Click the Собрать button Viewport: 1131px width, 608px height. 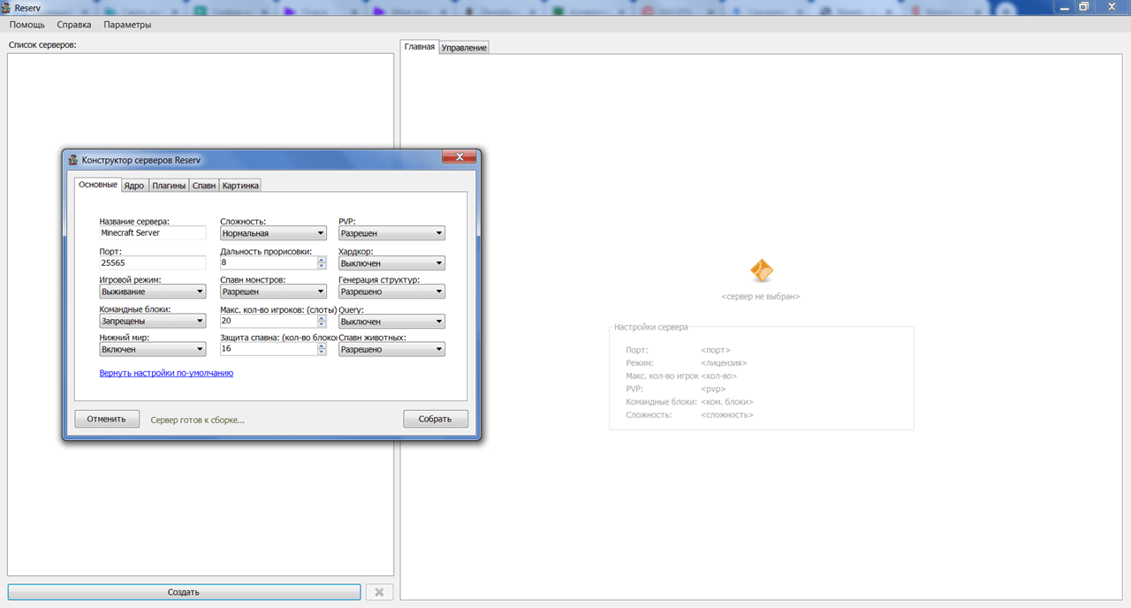(436, 419)
